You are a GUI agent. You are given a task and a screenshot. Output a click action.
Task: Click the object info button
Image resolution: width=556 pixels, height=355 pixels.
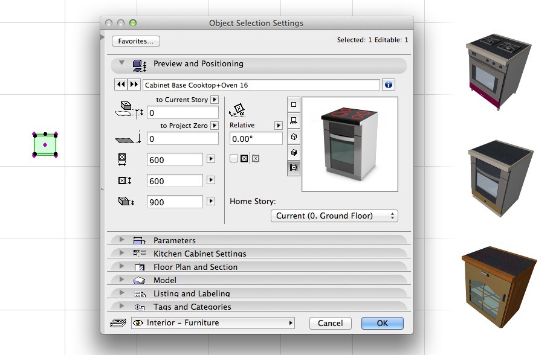[389, 84]
